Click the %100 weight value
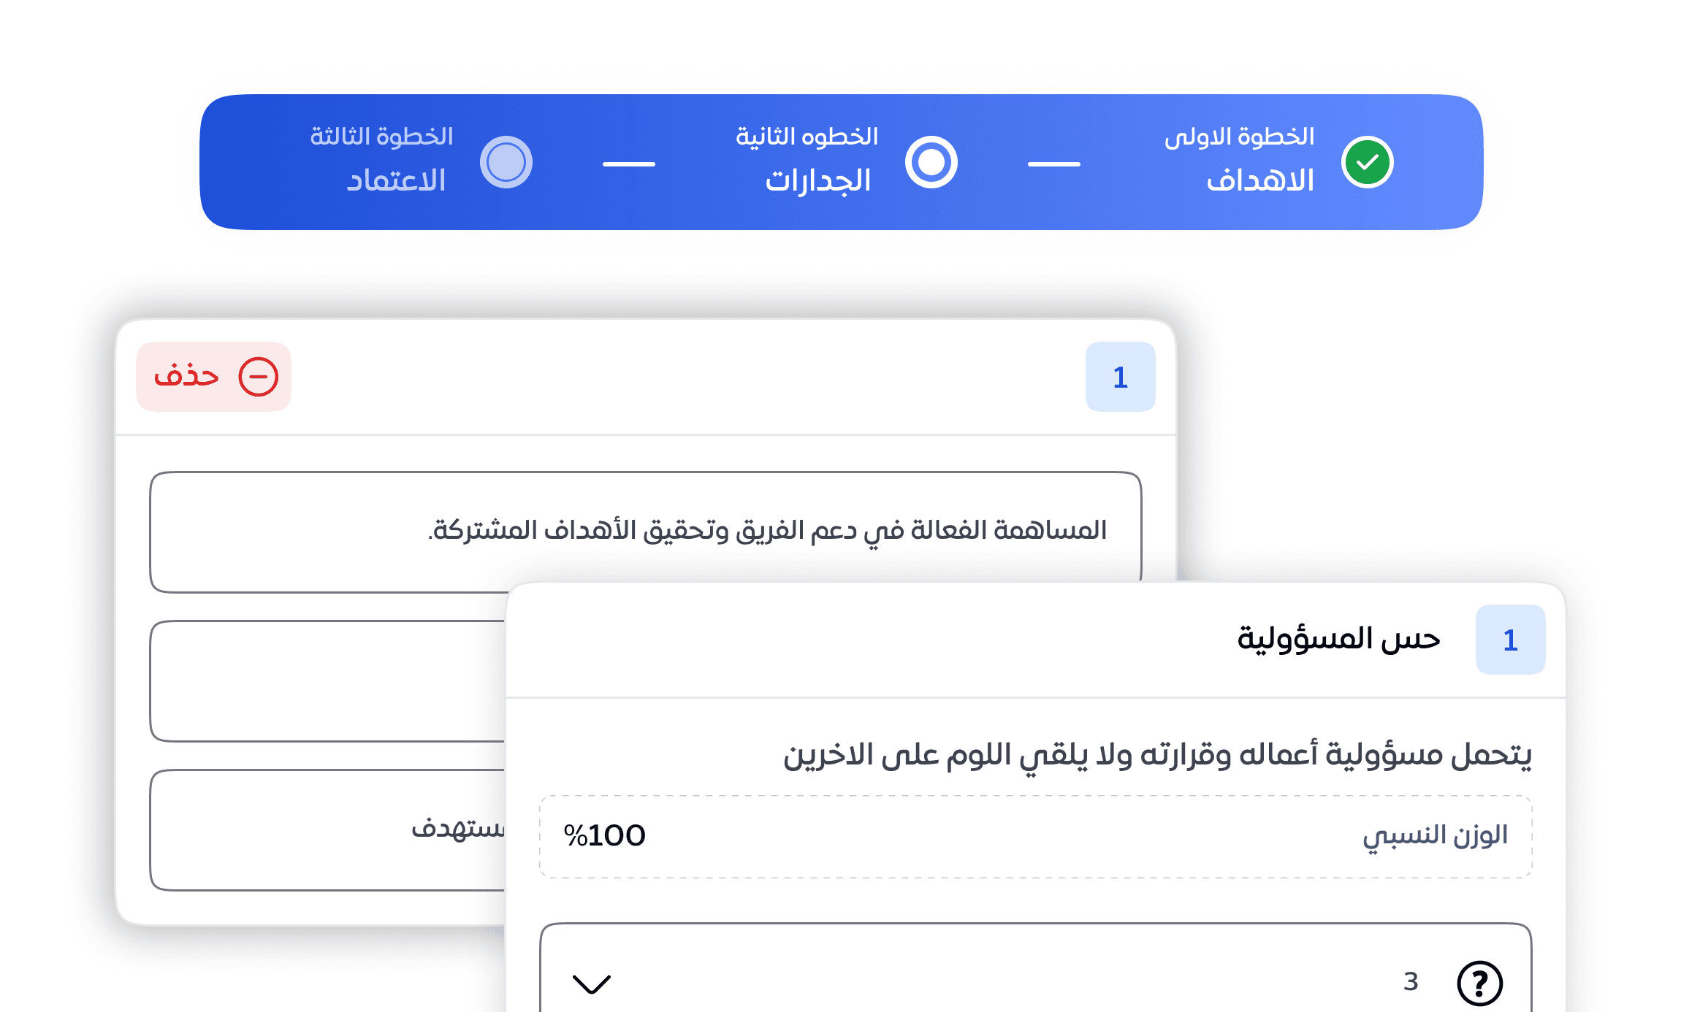Image resolution: width=1681 pixels, height=1012 pixels. click(x=605, y=836)
